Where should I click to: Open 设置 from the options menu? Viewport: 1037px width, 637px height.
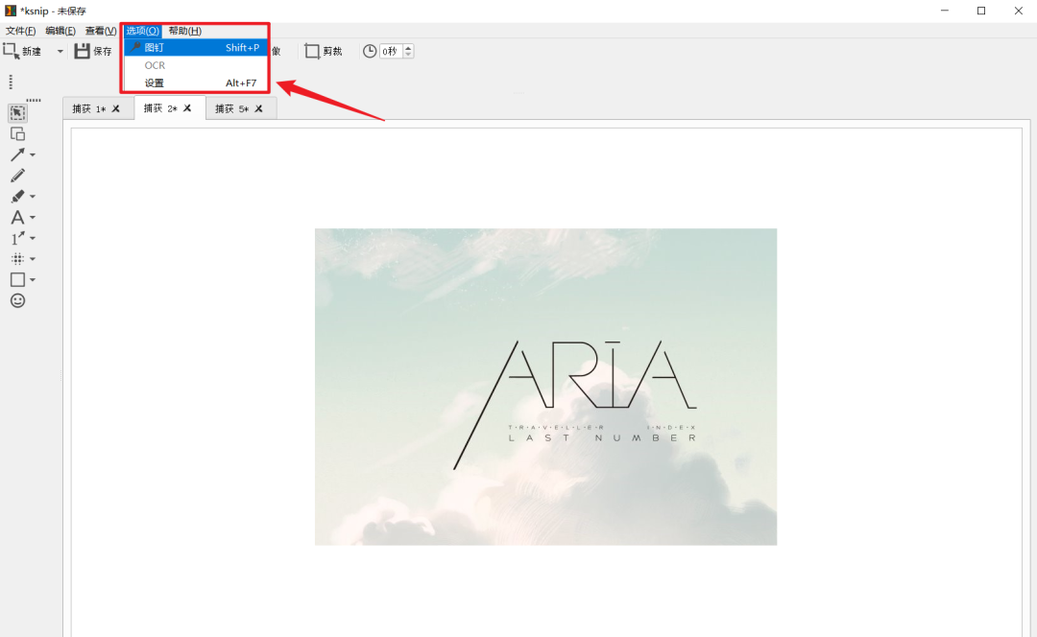coord(196,83)
